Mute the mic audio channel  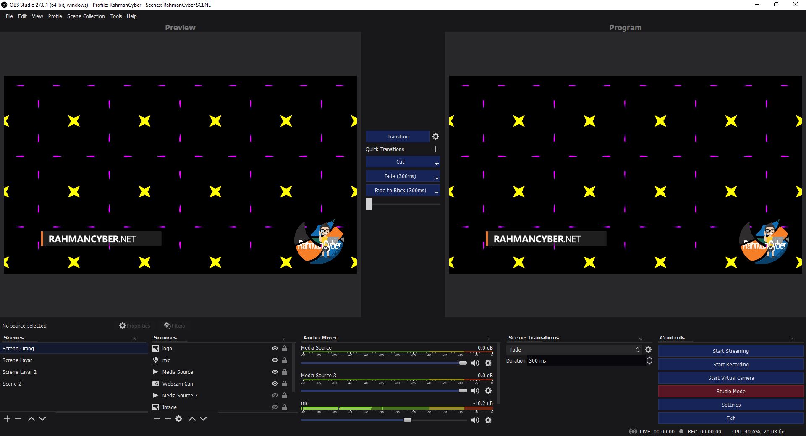pyautogui.click(x=475, y=420)
